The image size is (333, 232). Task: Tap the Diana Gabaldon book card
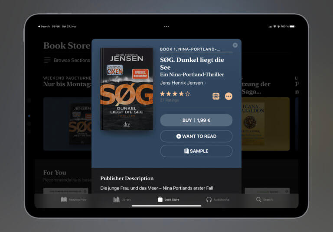click(x=265, y=124)
